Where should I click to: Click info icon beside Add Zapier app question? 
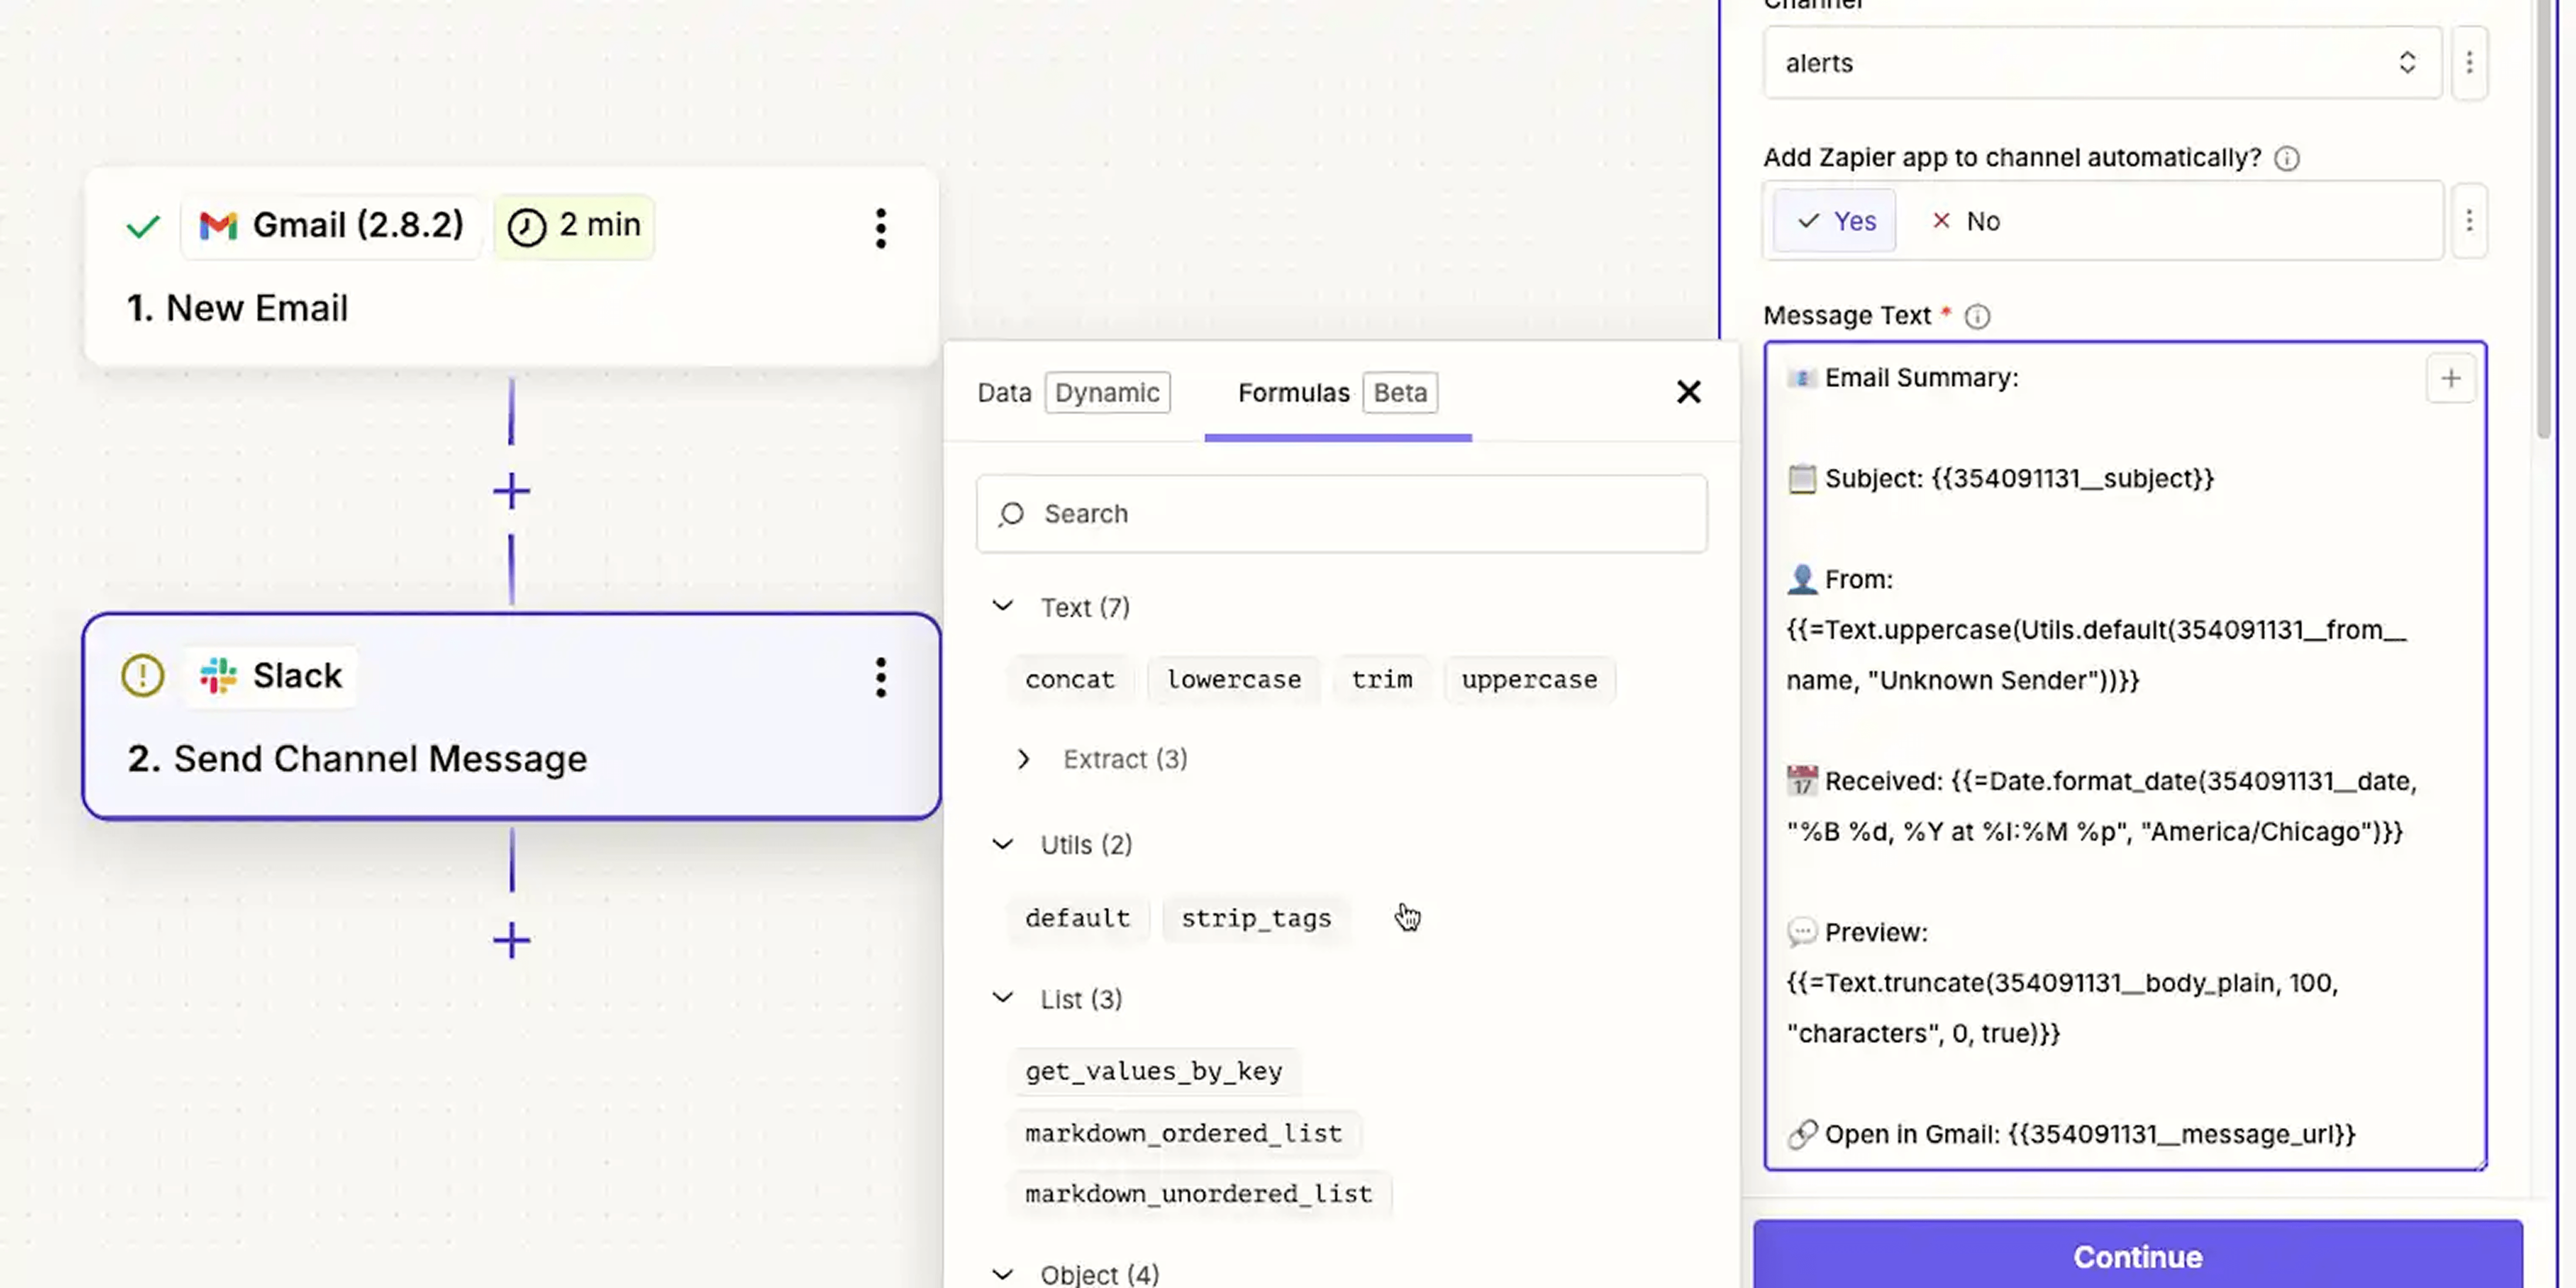click(x=2286, y=158)
